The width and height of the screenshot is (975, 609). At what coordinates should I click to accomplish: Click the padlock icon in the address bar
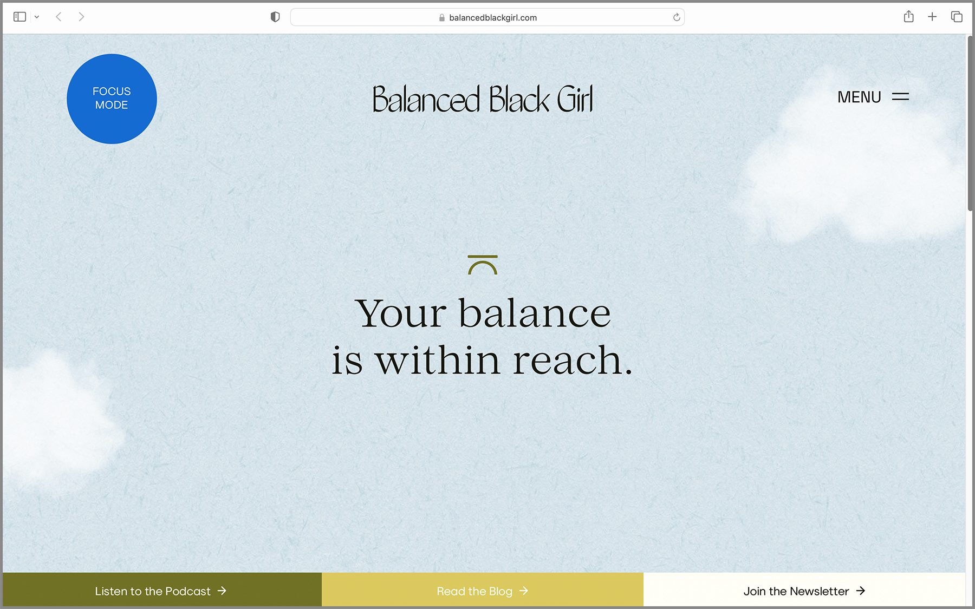441,17
